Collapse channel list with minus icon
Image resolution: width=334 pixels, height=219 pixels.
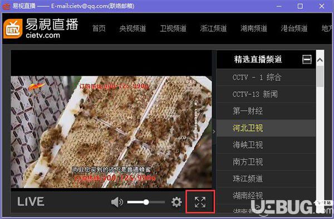(x=307, y=59)
